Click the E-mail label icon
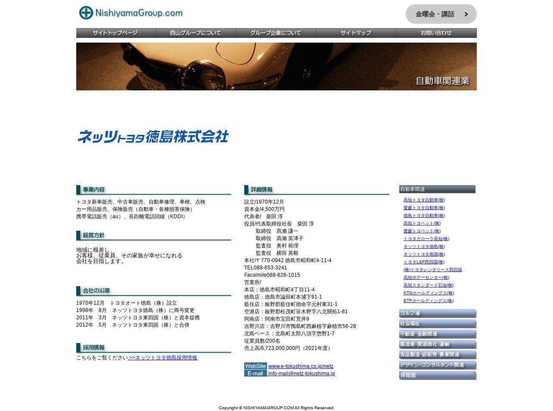Screen dimensions: 553x411 (255, 373)
